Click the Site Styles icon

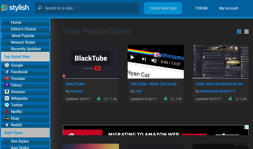7,141
